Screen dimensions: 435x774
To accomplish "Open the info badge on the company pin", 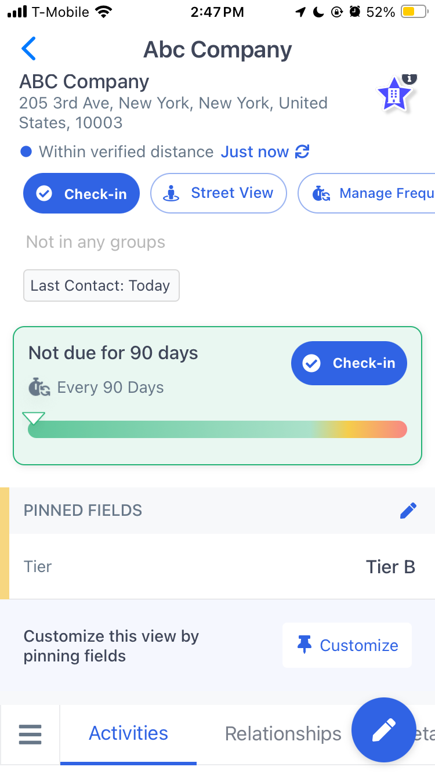I will (409, 78).
